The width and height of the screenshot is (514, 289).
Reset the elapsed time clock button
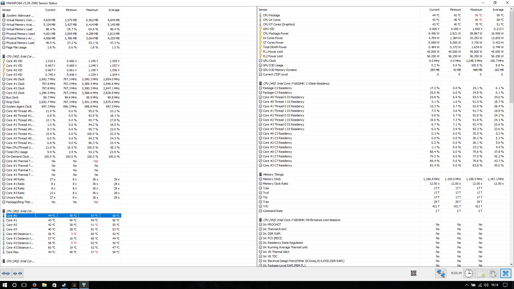coord(468,273)
